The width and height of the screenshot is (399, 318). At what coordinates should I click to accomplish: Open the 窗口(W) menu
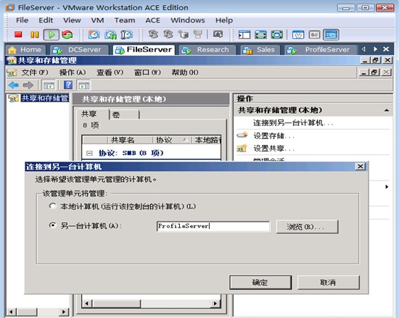[x=147, y=72]
